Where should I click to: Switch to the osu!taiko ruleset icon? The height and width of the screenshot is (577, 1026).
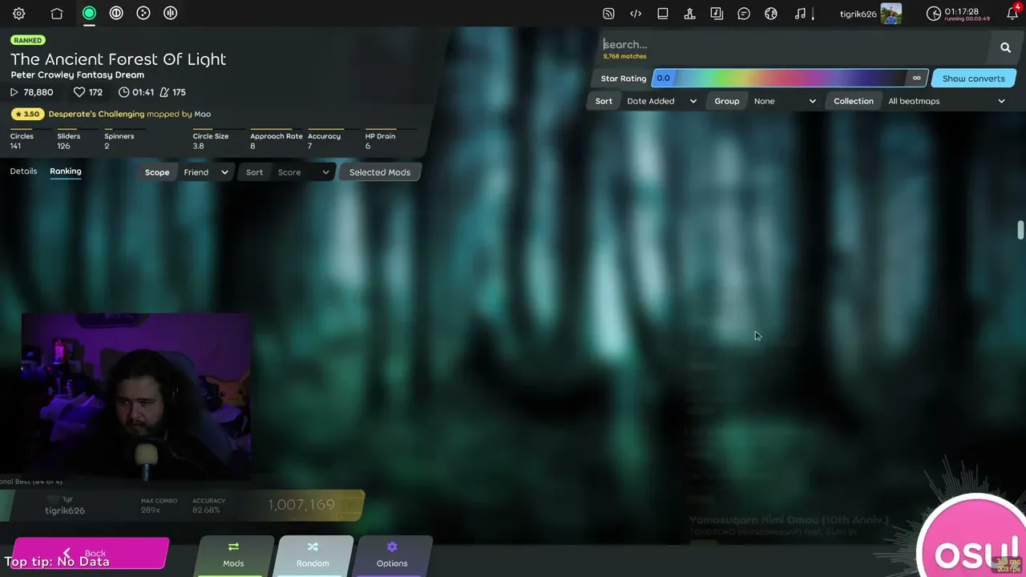click(116, 13)
